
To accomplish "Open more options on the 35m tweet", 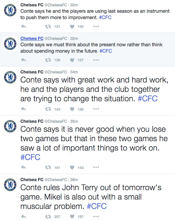I will pos(96,167).
